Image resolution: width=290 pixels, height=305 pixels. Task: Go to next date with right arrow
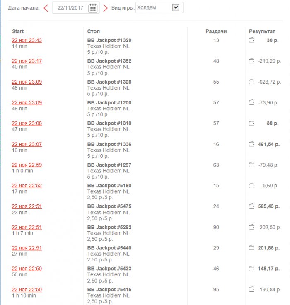(x=105, y=8)
